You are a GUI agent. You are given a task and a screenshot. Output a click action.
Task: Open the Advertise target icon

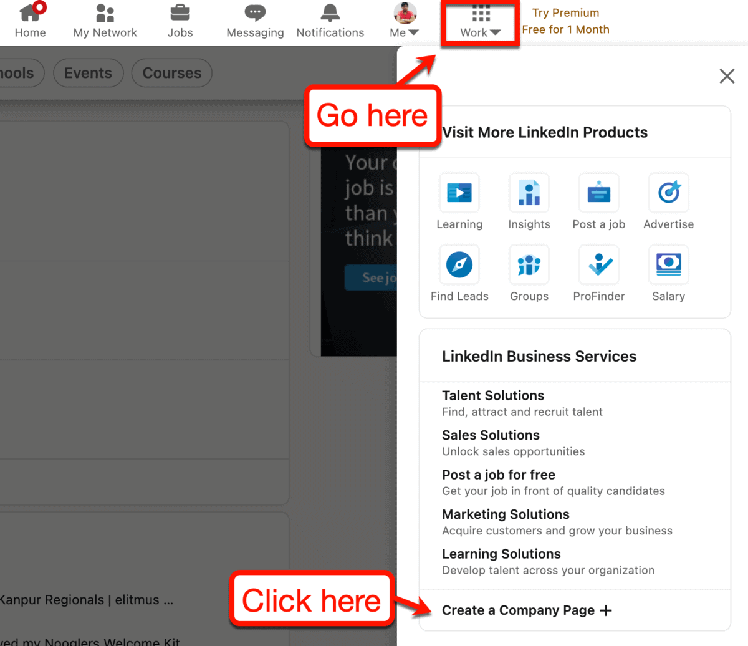click(x=669, y=193)
